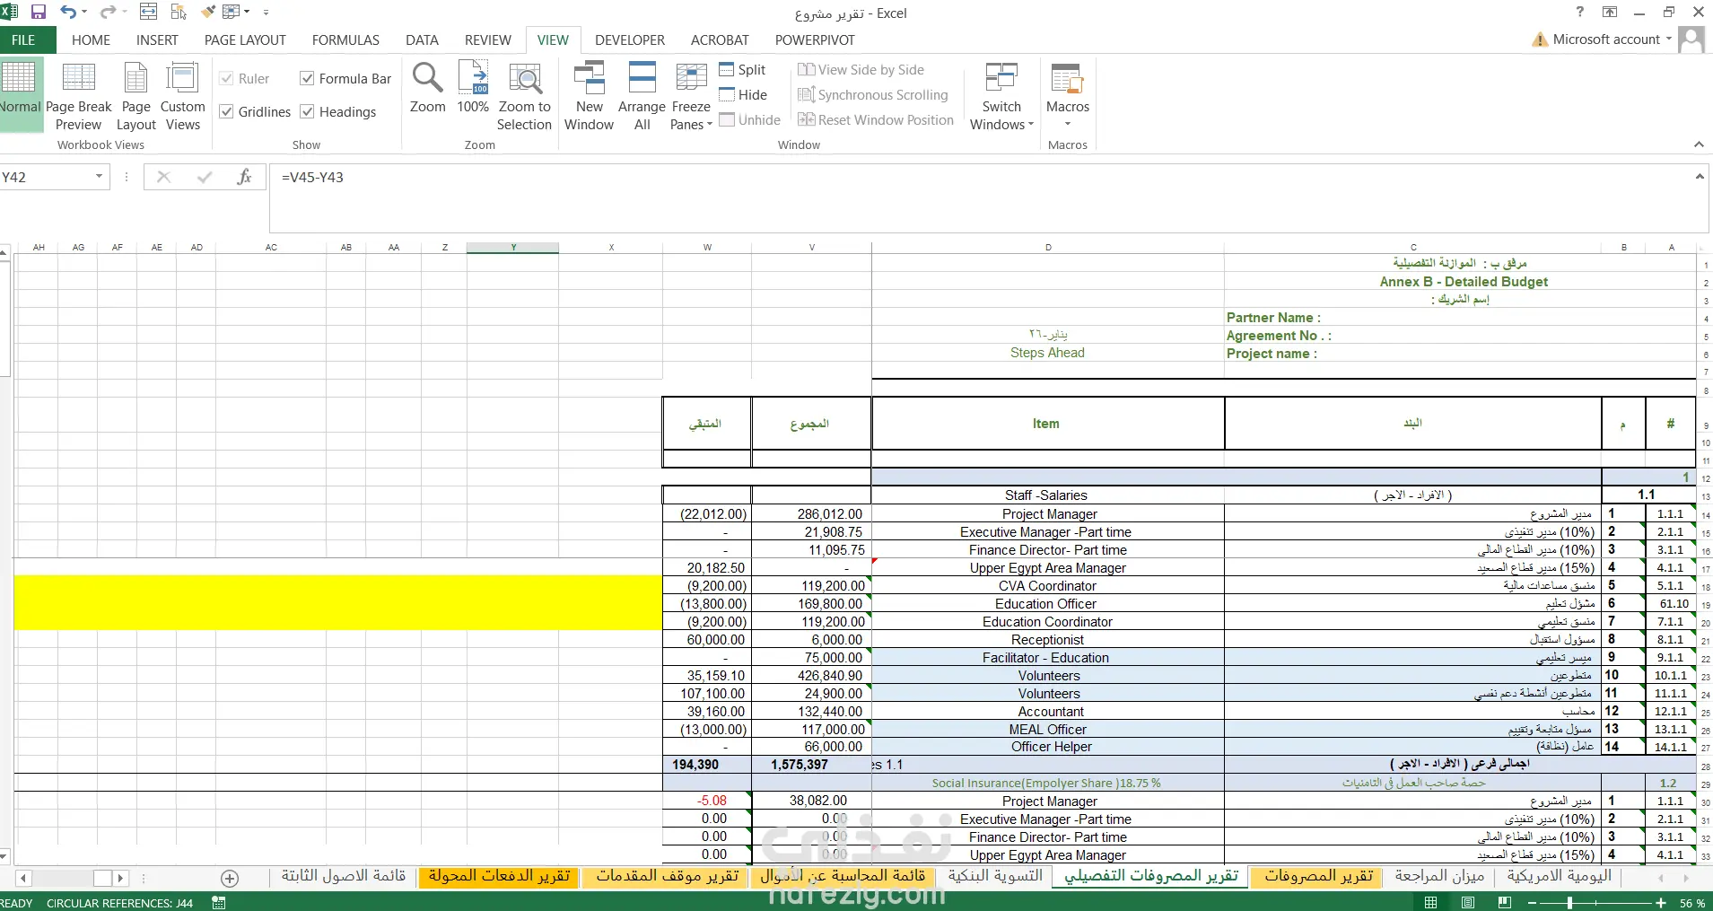Screen dimensions: 1713x911
Task: Open Page Break Preview view
Action: (79, 96)
